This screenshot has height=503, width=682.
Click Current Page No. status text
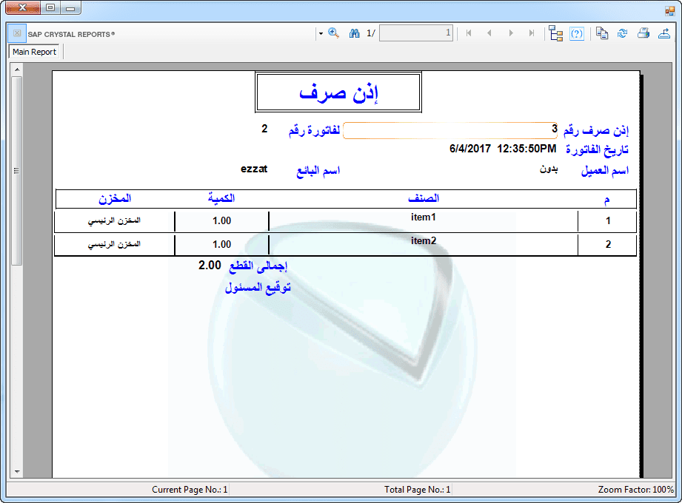pos(190,490)
